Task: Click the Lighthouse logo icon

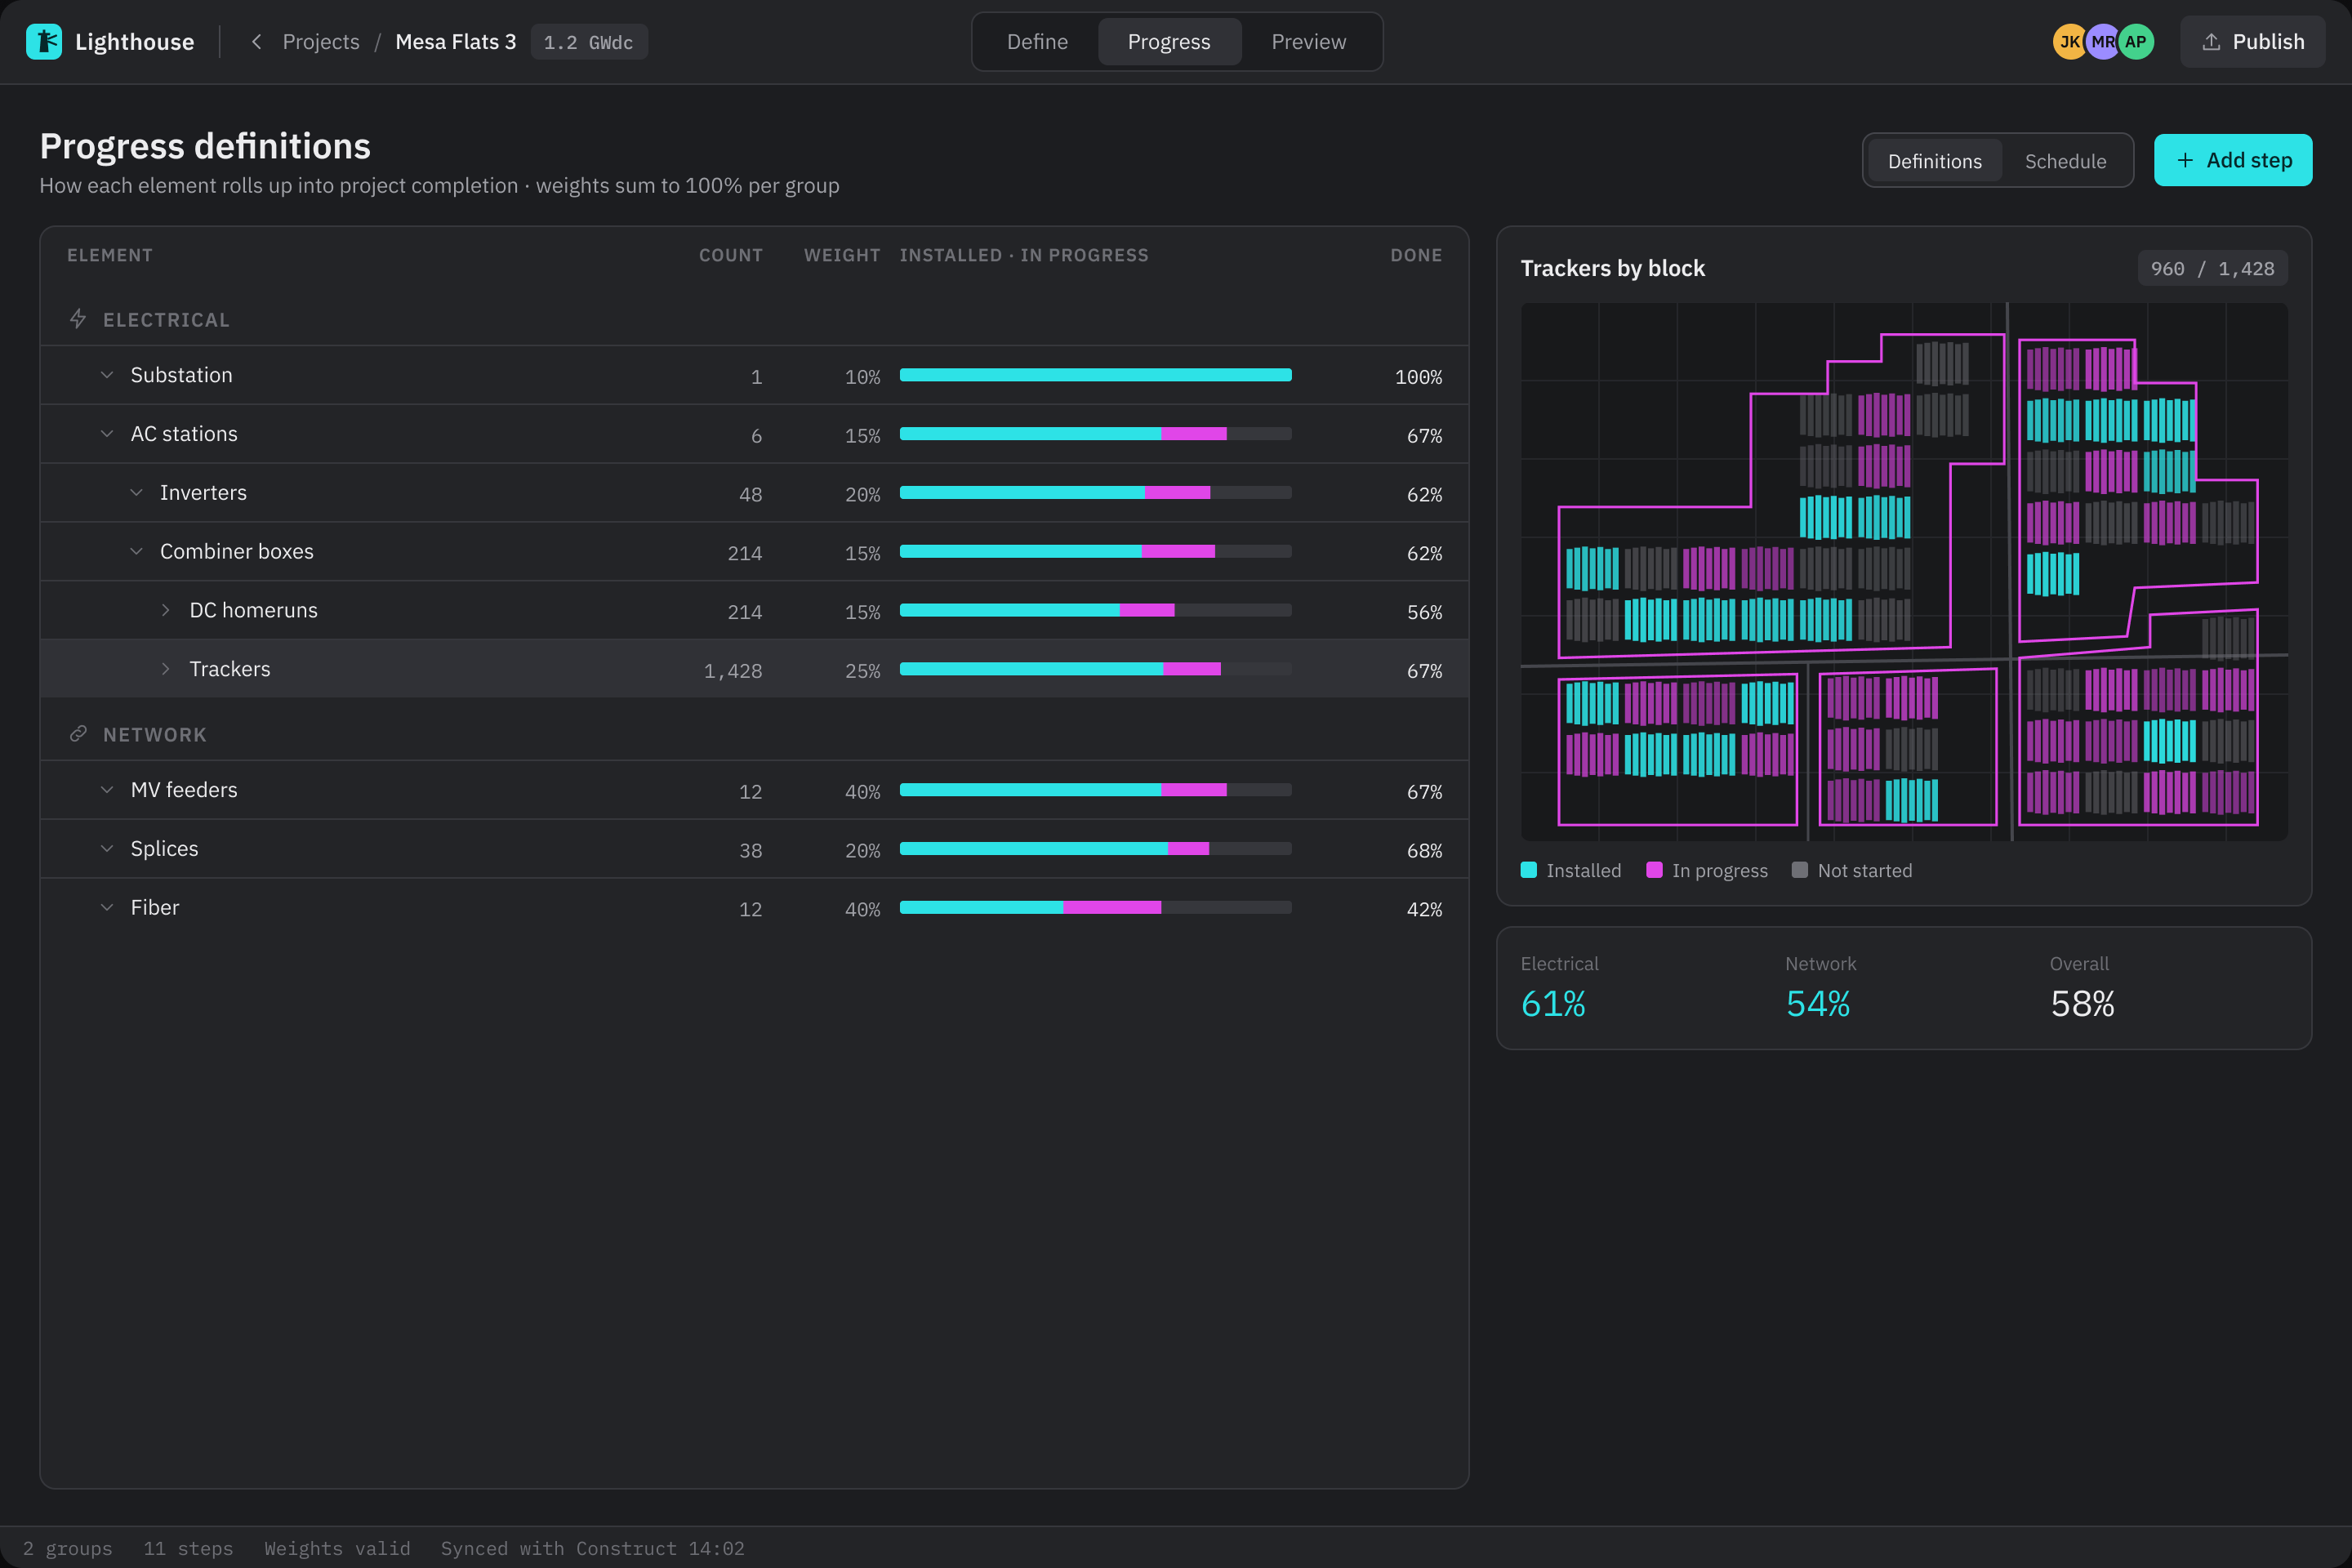Action: (x=44, y=42)
